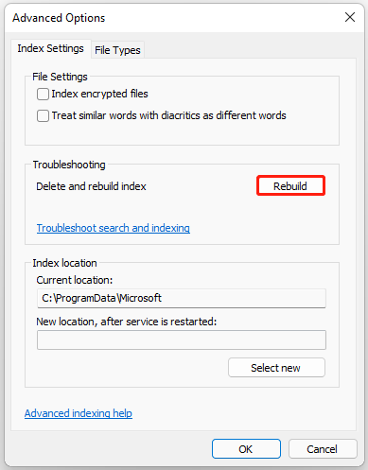Open Troubleshoot search and indexing link
The width and height of the screenshot is (368, 470).
tap(114, 228)
